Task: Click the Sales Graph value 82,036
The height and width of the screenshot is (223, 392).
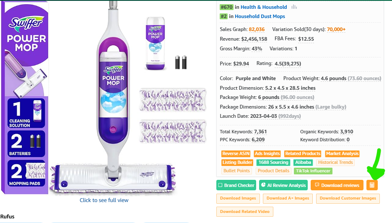Action: tap(257, 29)
